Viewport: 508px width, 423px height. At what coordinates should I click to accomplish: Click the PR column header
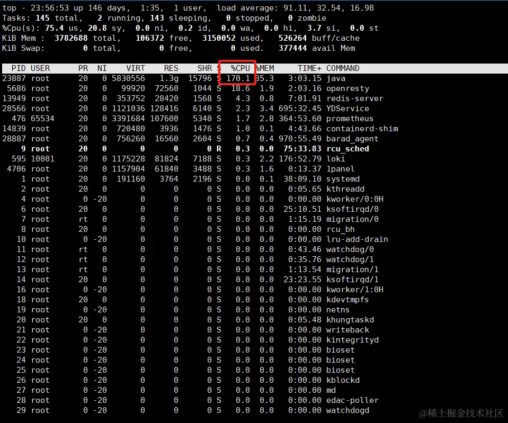click(83, 68)
